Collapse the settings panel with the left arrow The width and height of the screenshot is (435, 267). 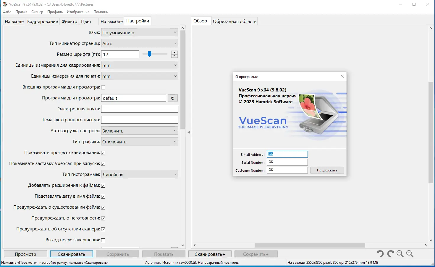[x=188, y=132]
